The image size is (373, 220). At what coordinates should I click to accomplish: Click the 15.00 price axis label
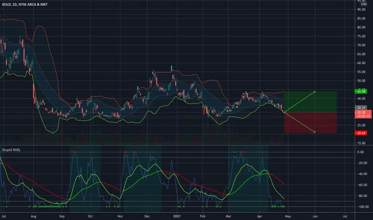click(x=361, y=143)
